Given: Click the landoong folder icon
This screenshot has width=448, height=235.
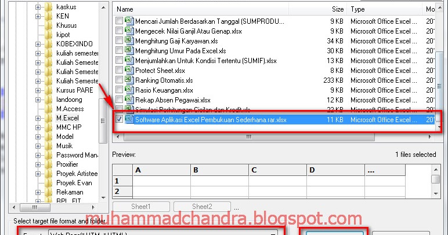Looking at the screenshot, I should click(x=49, y=100).
